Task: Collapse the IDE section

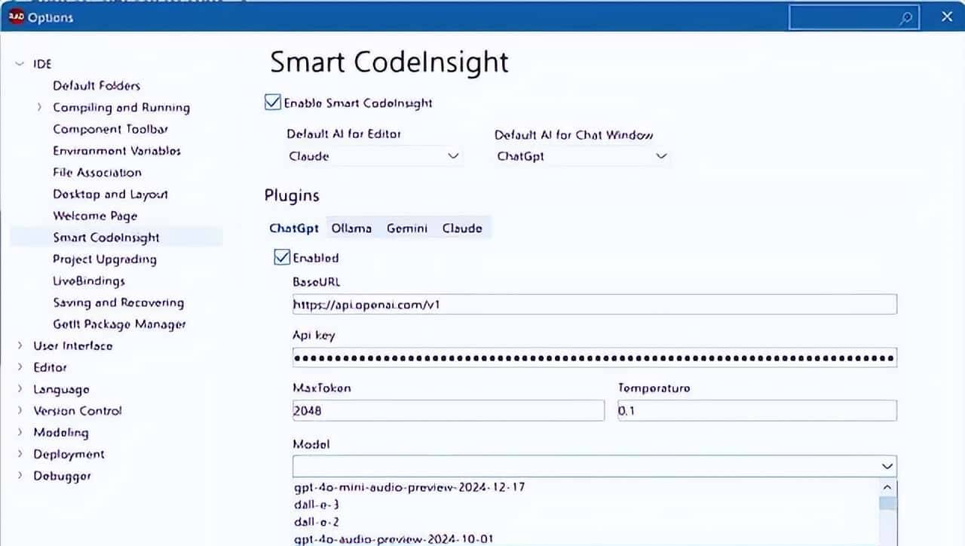Action: [20, 63]
